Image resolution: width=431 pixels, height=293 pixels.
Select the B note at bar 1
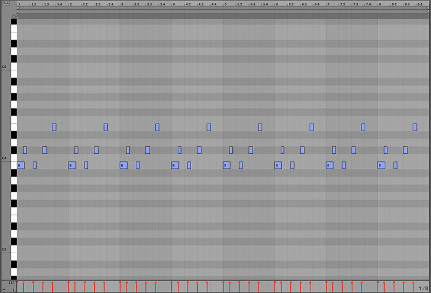click(x=20, y=165)
